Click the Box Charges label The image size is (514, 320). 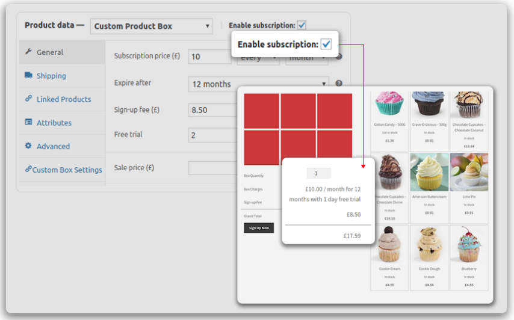point(253,189)
